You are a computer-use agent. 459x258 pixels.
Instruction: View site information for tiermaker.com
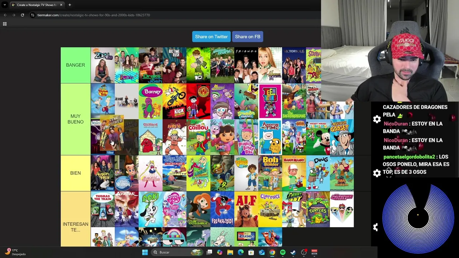(33, 15)
